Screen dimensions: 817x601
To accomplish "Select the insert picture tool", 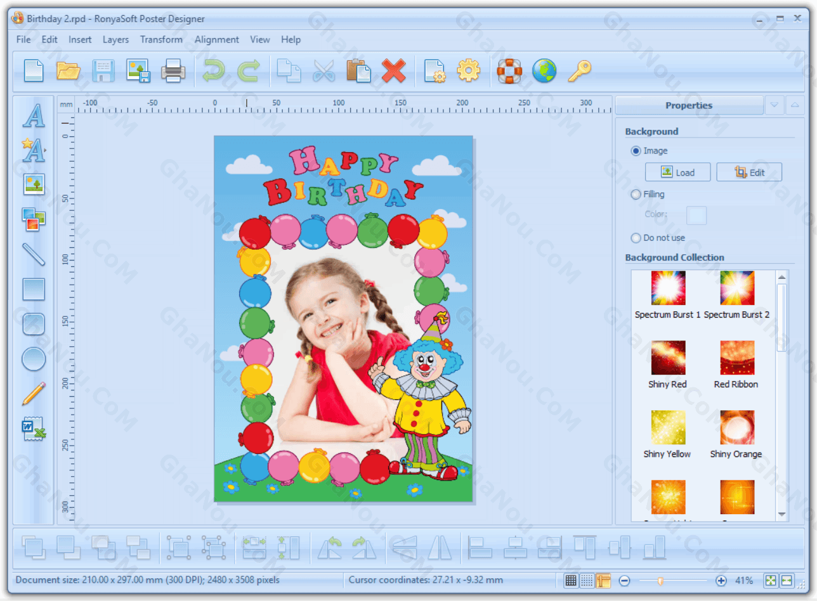I will pos(34,184).
